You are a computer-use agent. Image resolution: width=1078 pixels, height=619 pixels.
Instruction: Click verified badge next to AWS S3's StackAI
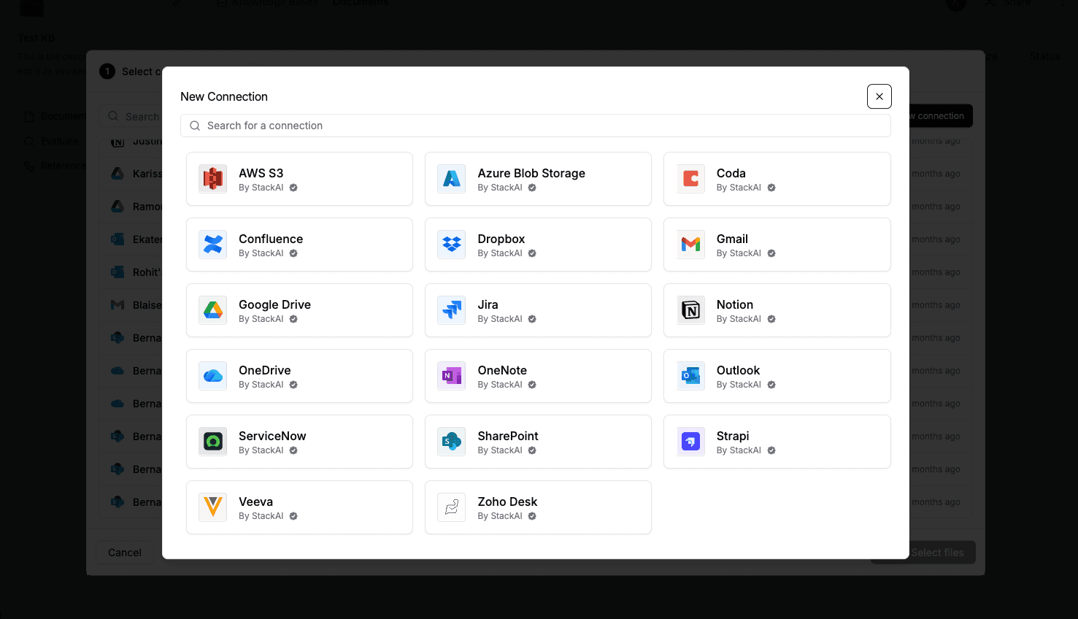[293, 188]
